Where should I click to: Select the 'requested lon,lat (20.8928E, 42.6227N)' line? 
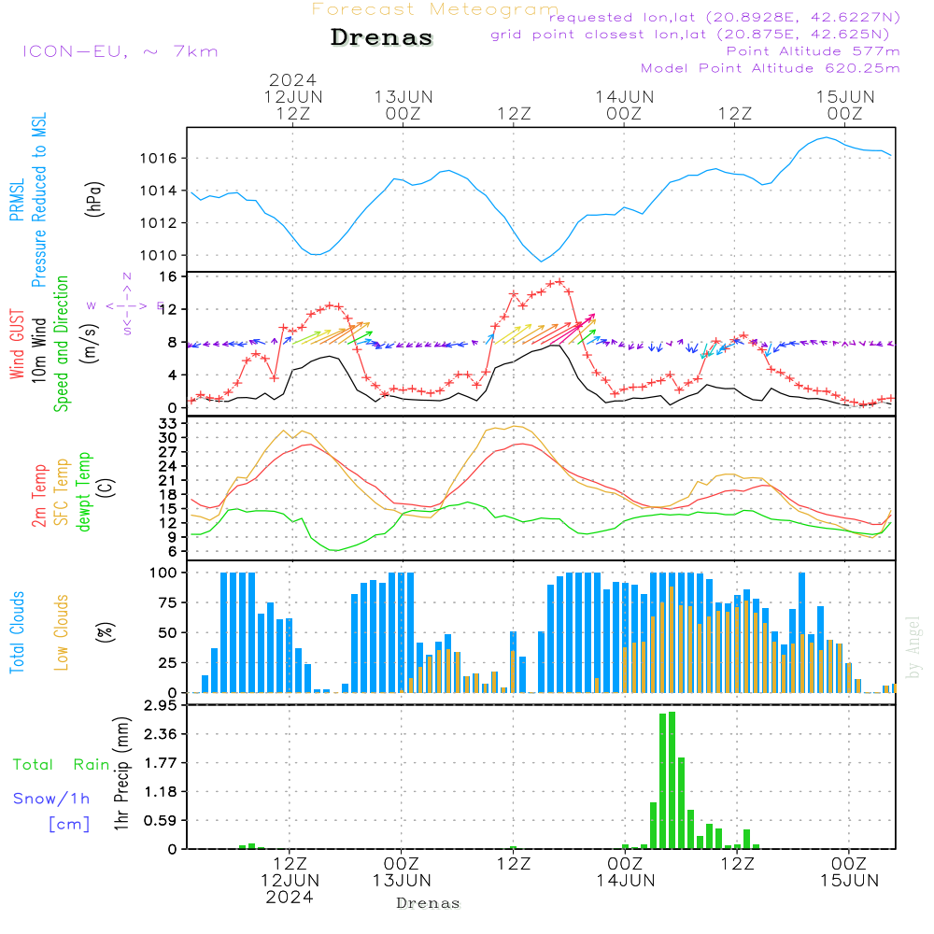click(x=725, y=17)
